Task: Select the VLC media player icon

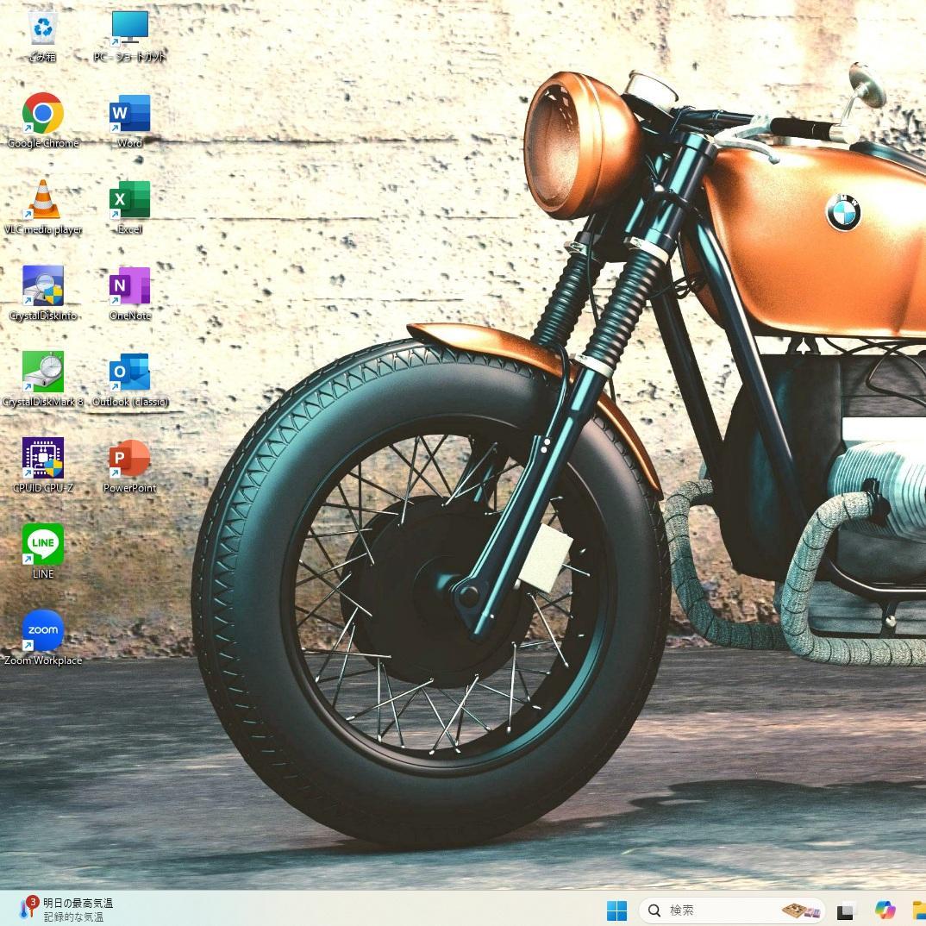Action: coord(42,200)
